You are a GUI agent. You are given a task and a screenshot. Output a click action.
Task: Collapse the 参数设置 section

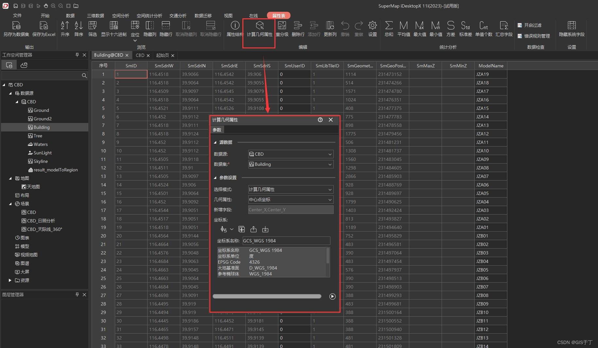[x=215, y=178]
